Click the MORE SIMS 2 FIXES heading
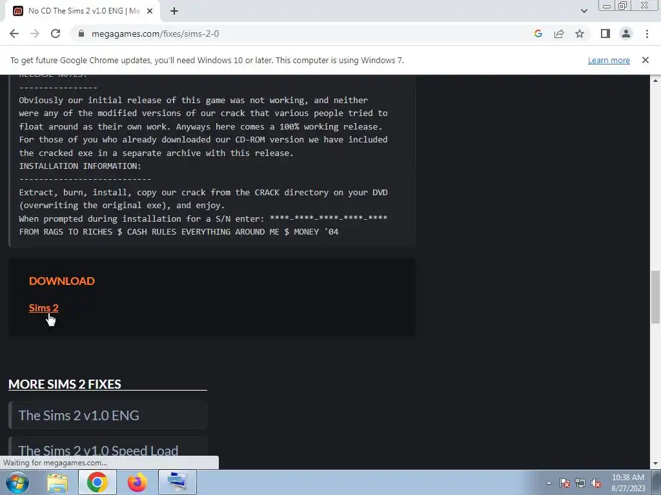 pos(65,384)
